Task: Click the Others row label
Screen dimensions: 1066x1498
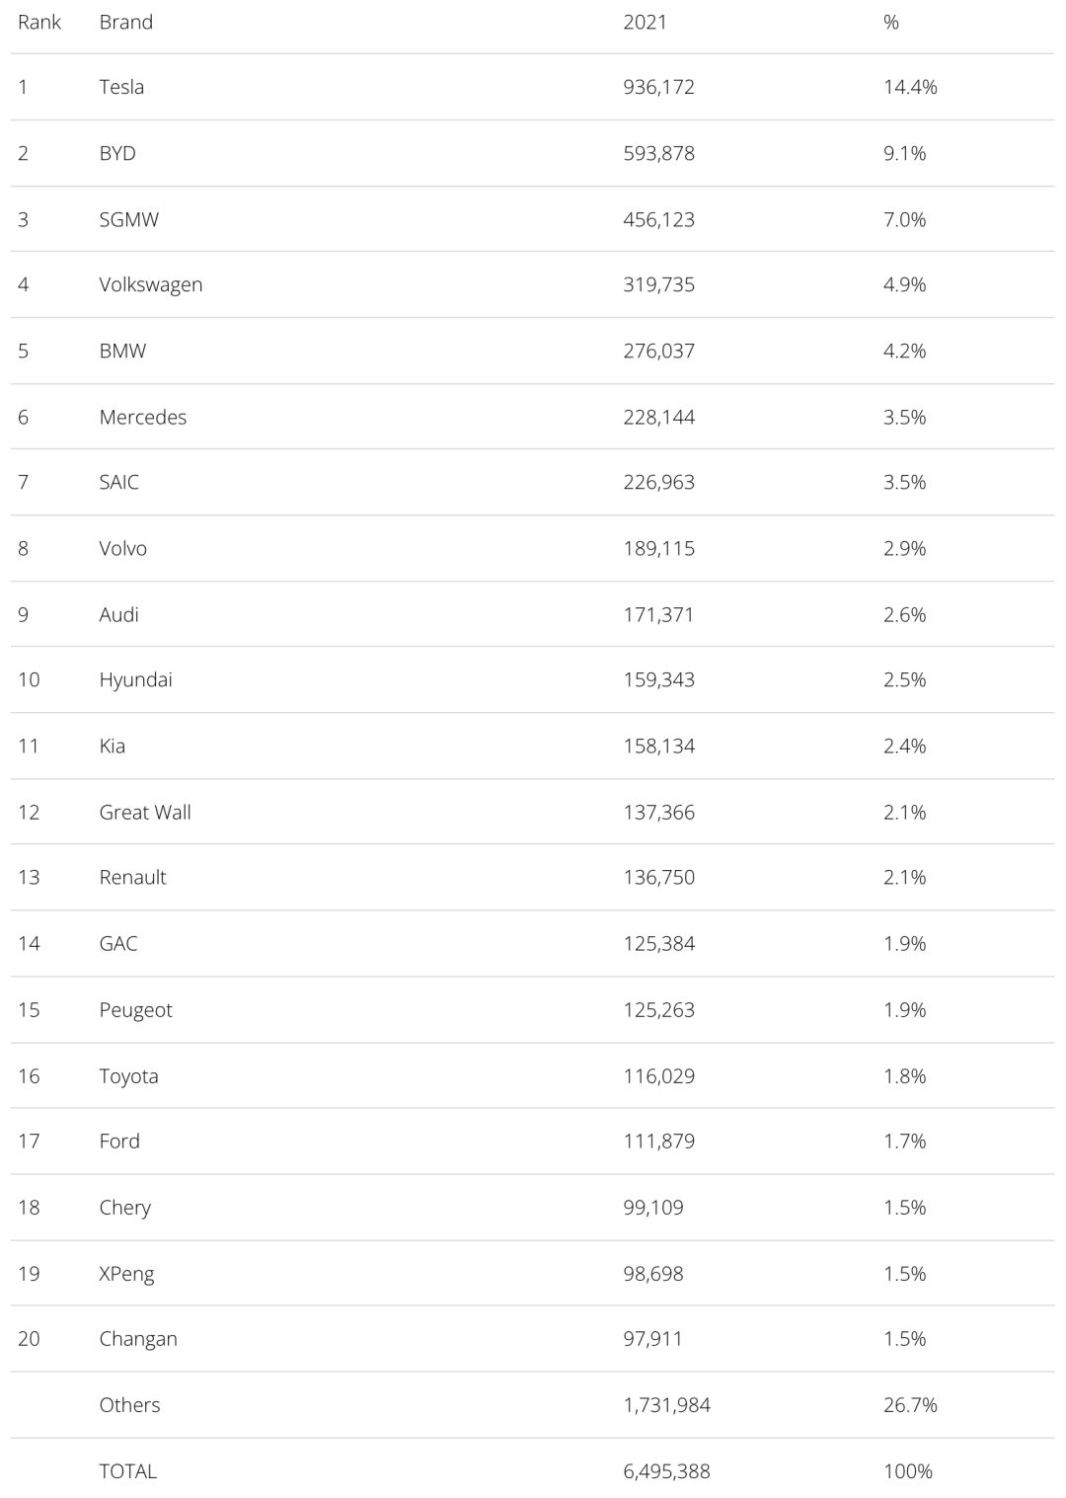Action: click(x=129, y=1404)
